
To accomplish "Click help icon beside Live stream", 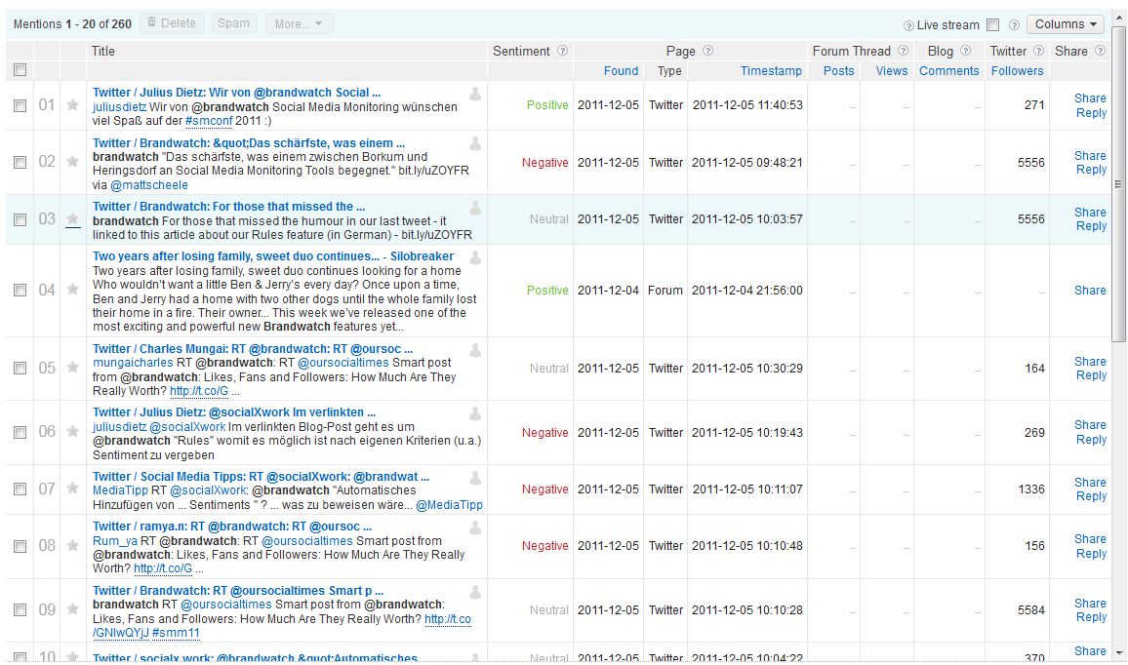I will [909, 25].
